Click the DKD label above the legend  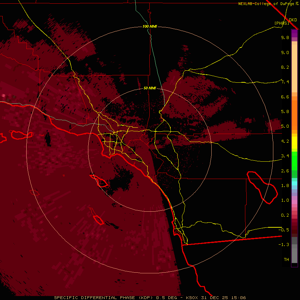(x=293, y=20)
